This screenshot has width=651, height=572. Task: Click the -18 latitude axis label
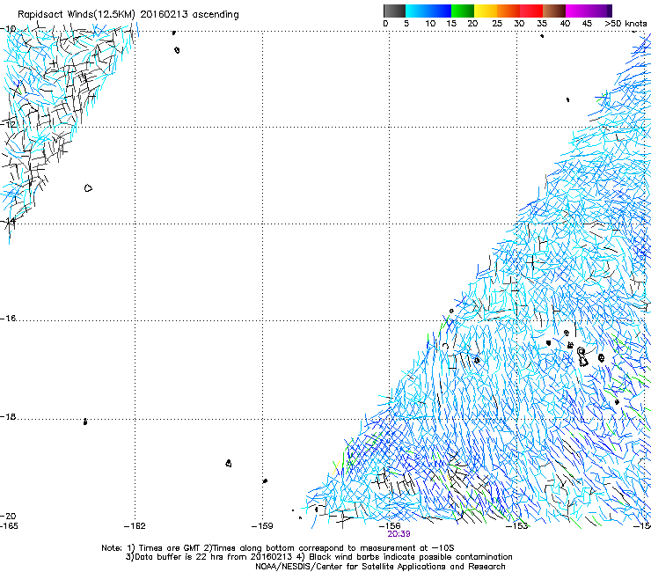click(x=8, y=416)
